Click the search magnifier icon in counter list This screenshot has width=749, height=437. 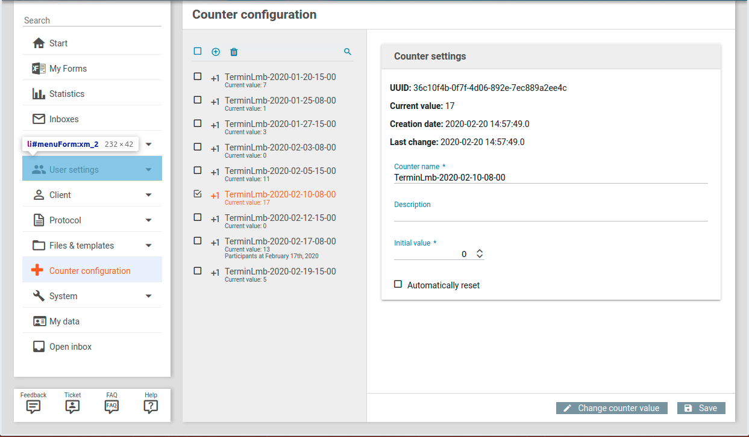point(348,52)
